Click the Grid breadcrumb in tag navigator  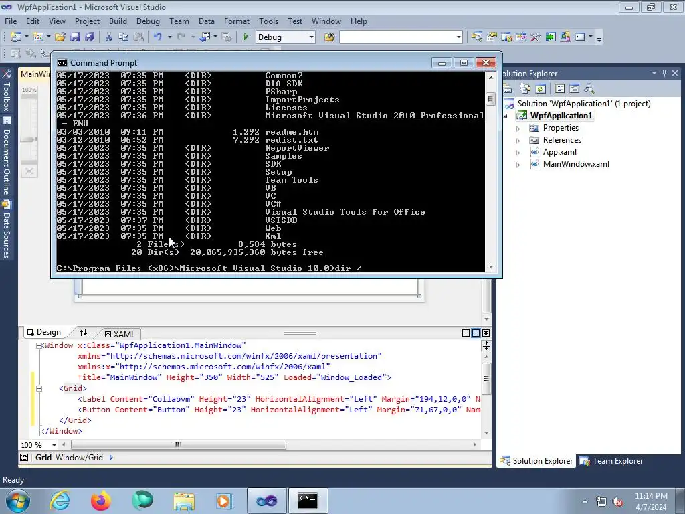point(43,458)
